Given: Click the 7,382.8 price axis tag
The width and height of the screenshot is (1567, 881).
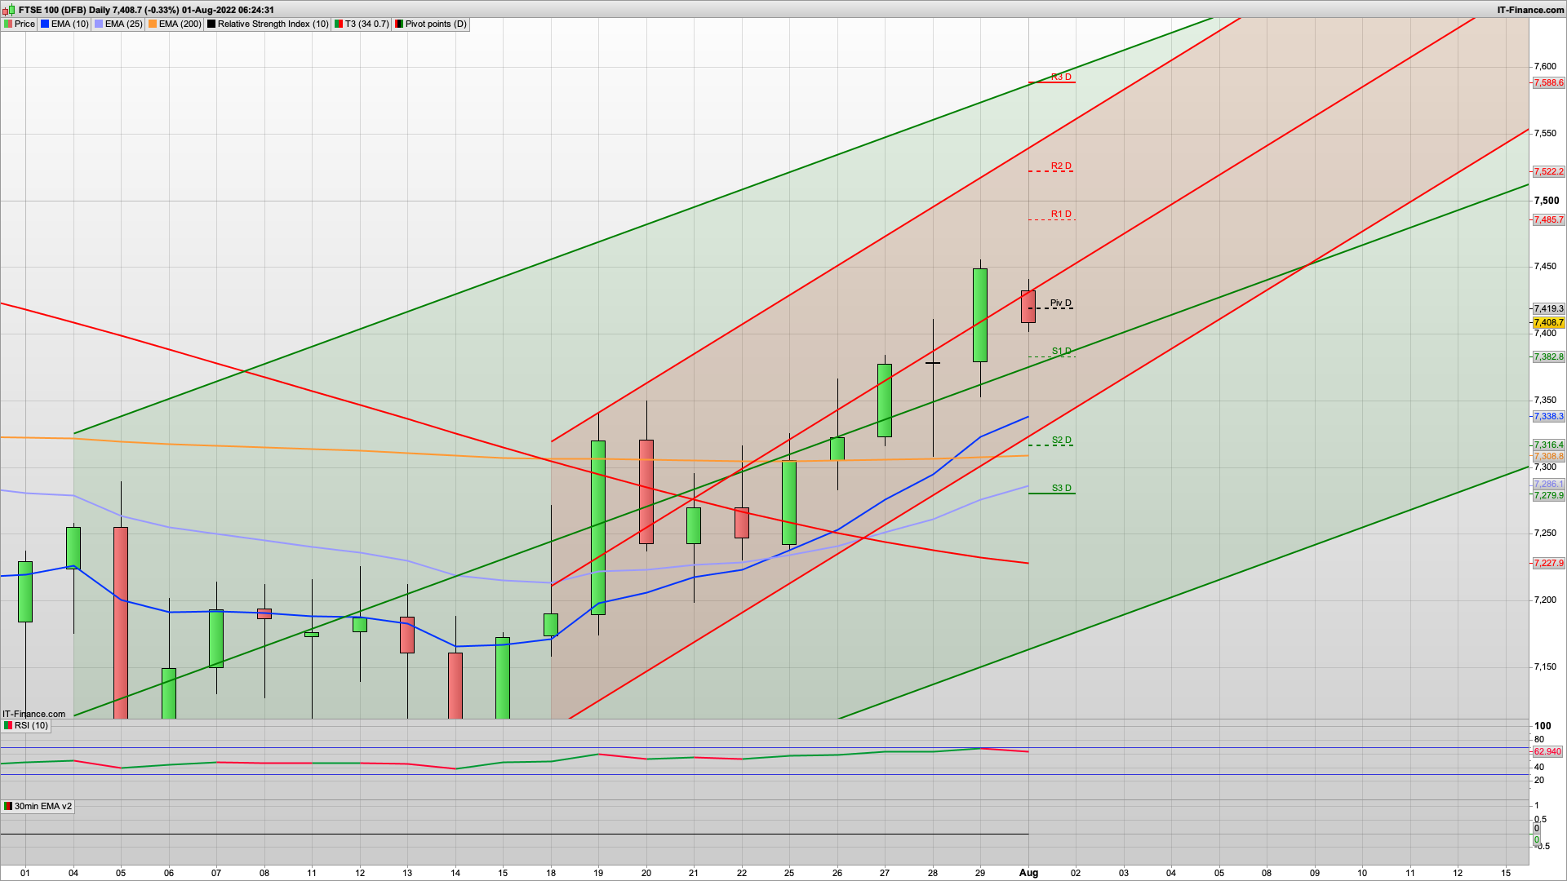Looking at the screenshot, I should (x=1548, y=356).
